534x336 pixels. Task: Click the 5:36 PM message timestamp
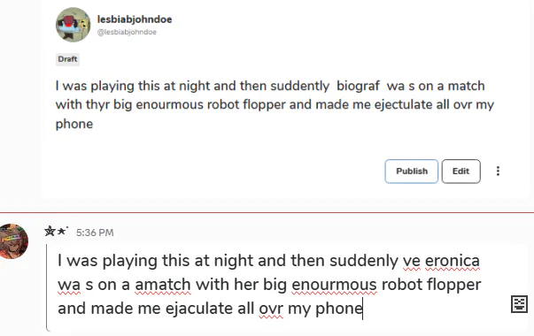[95, 233]
